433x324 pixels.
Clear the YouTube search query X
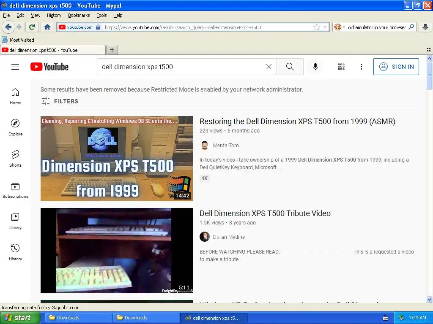[x=269, y=67]
